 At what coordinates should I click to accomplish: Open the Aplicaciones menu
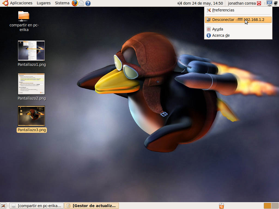click(21, 3)
